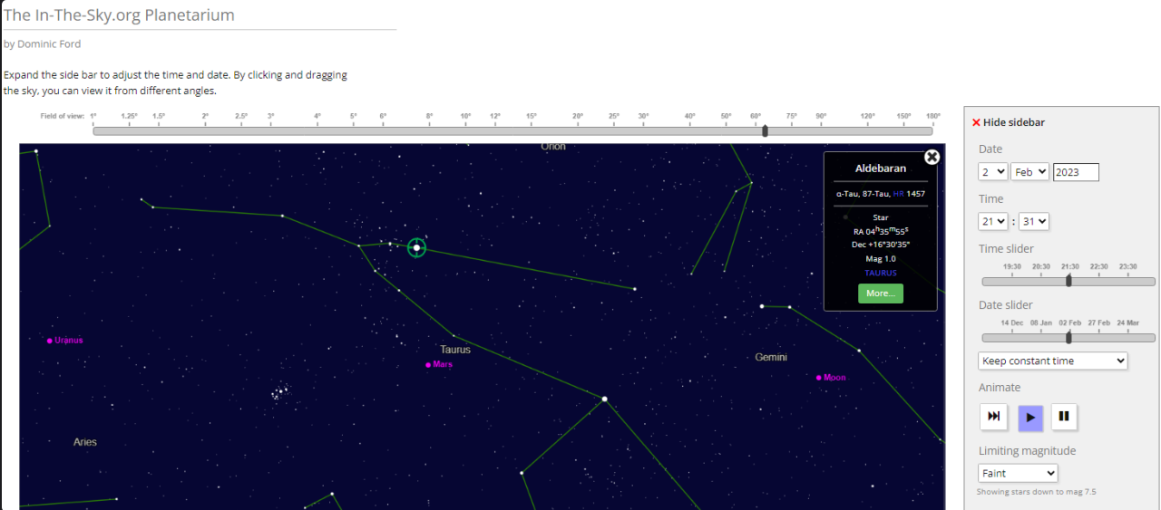The height and width of the screenshot is (510, 1161).
Task: Open the month dropdown showing Feb
Action: point(1029,172)
